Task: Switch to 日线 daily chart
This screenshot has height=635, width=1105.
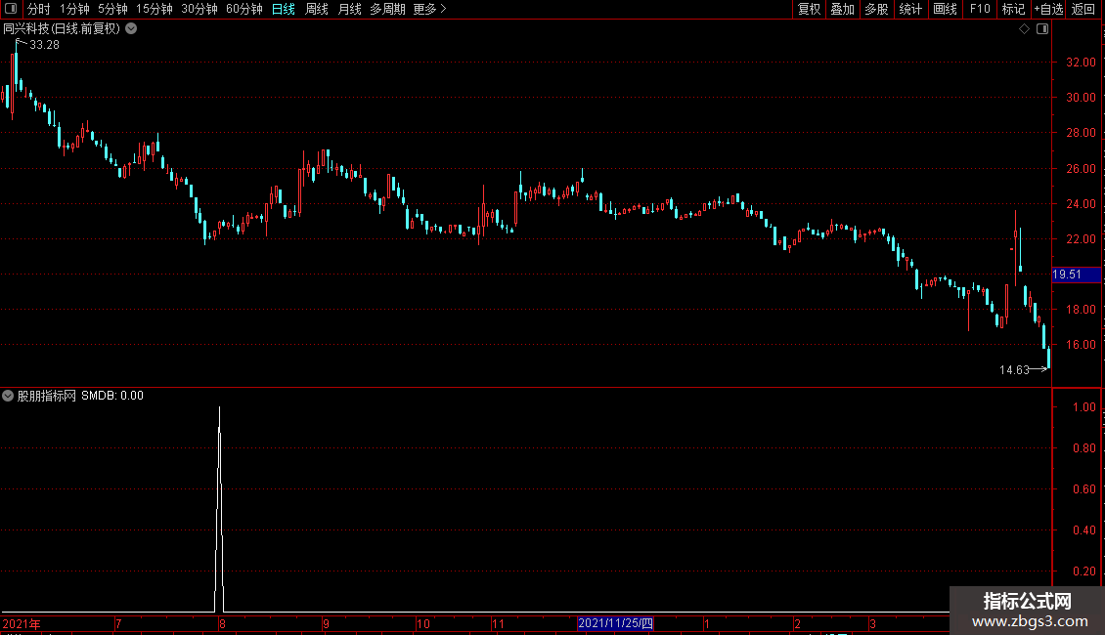Action: pos(284,9)
